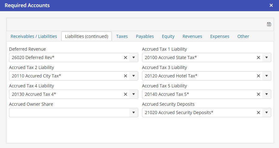Clear the Accrued Tax 3 Liability value
Screen dimensions: 279x148
pos(258,76)
